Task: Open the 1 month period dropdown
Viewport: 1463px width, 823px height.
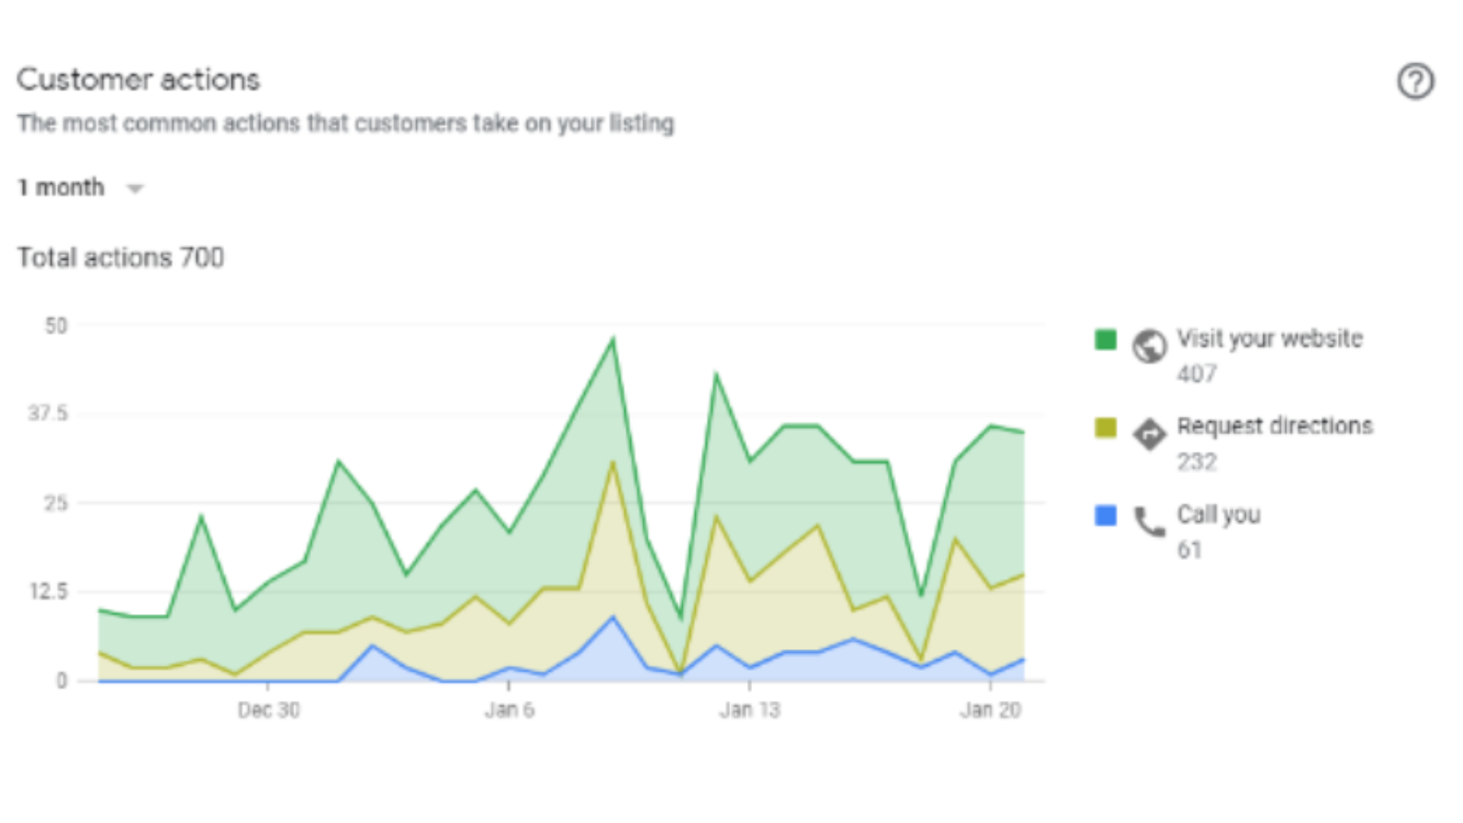Action: (x=62, y=187)
